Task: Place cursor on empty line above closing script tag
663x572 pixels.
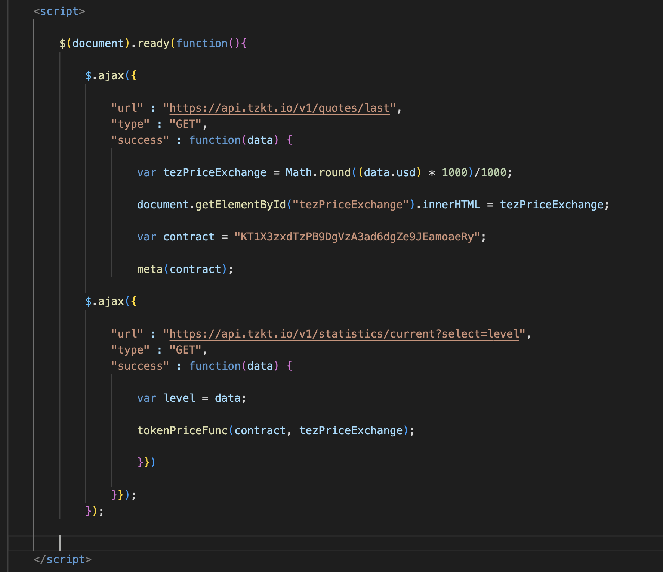Action: [x=224, y=543]
